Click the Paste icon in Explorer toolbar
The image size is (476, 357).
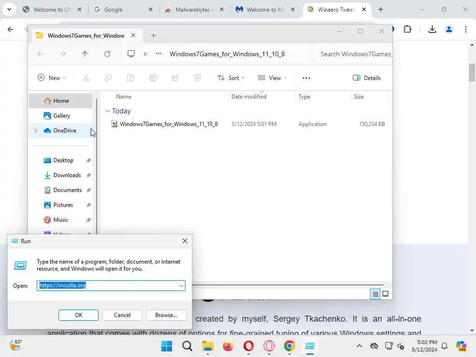coord(131,78)
